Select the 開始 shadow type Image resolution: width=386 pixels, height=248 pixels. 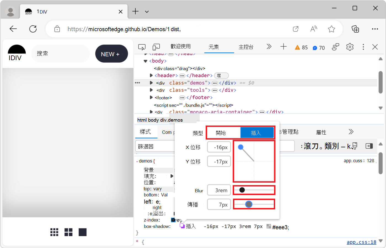click(x=224, y=133)
